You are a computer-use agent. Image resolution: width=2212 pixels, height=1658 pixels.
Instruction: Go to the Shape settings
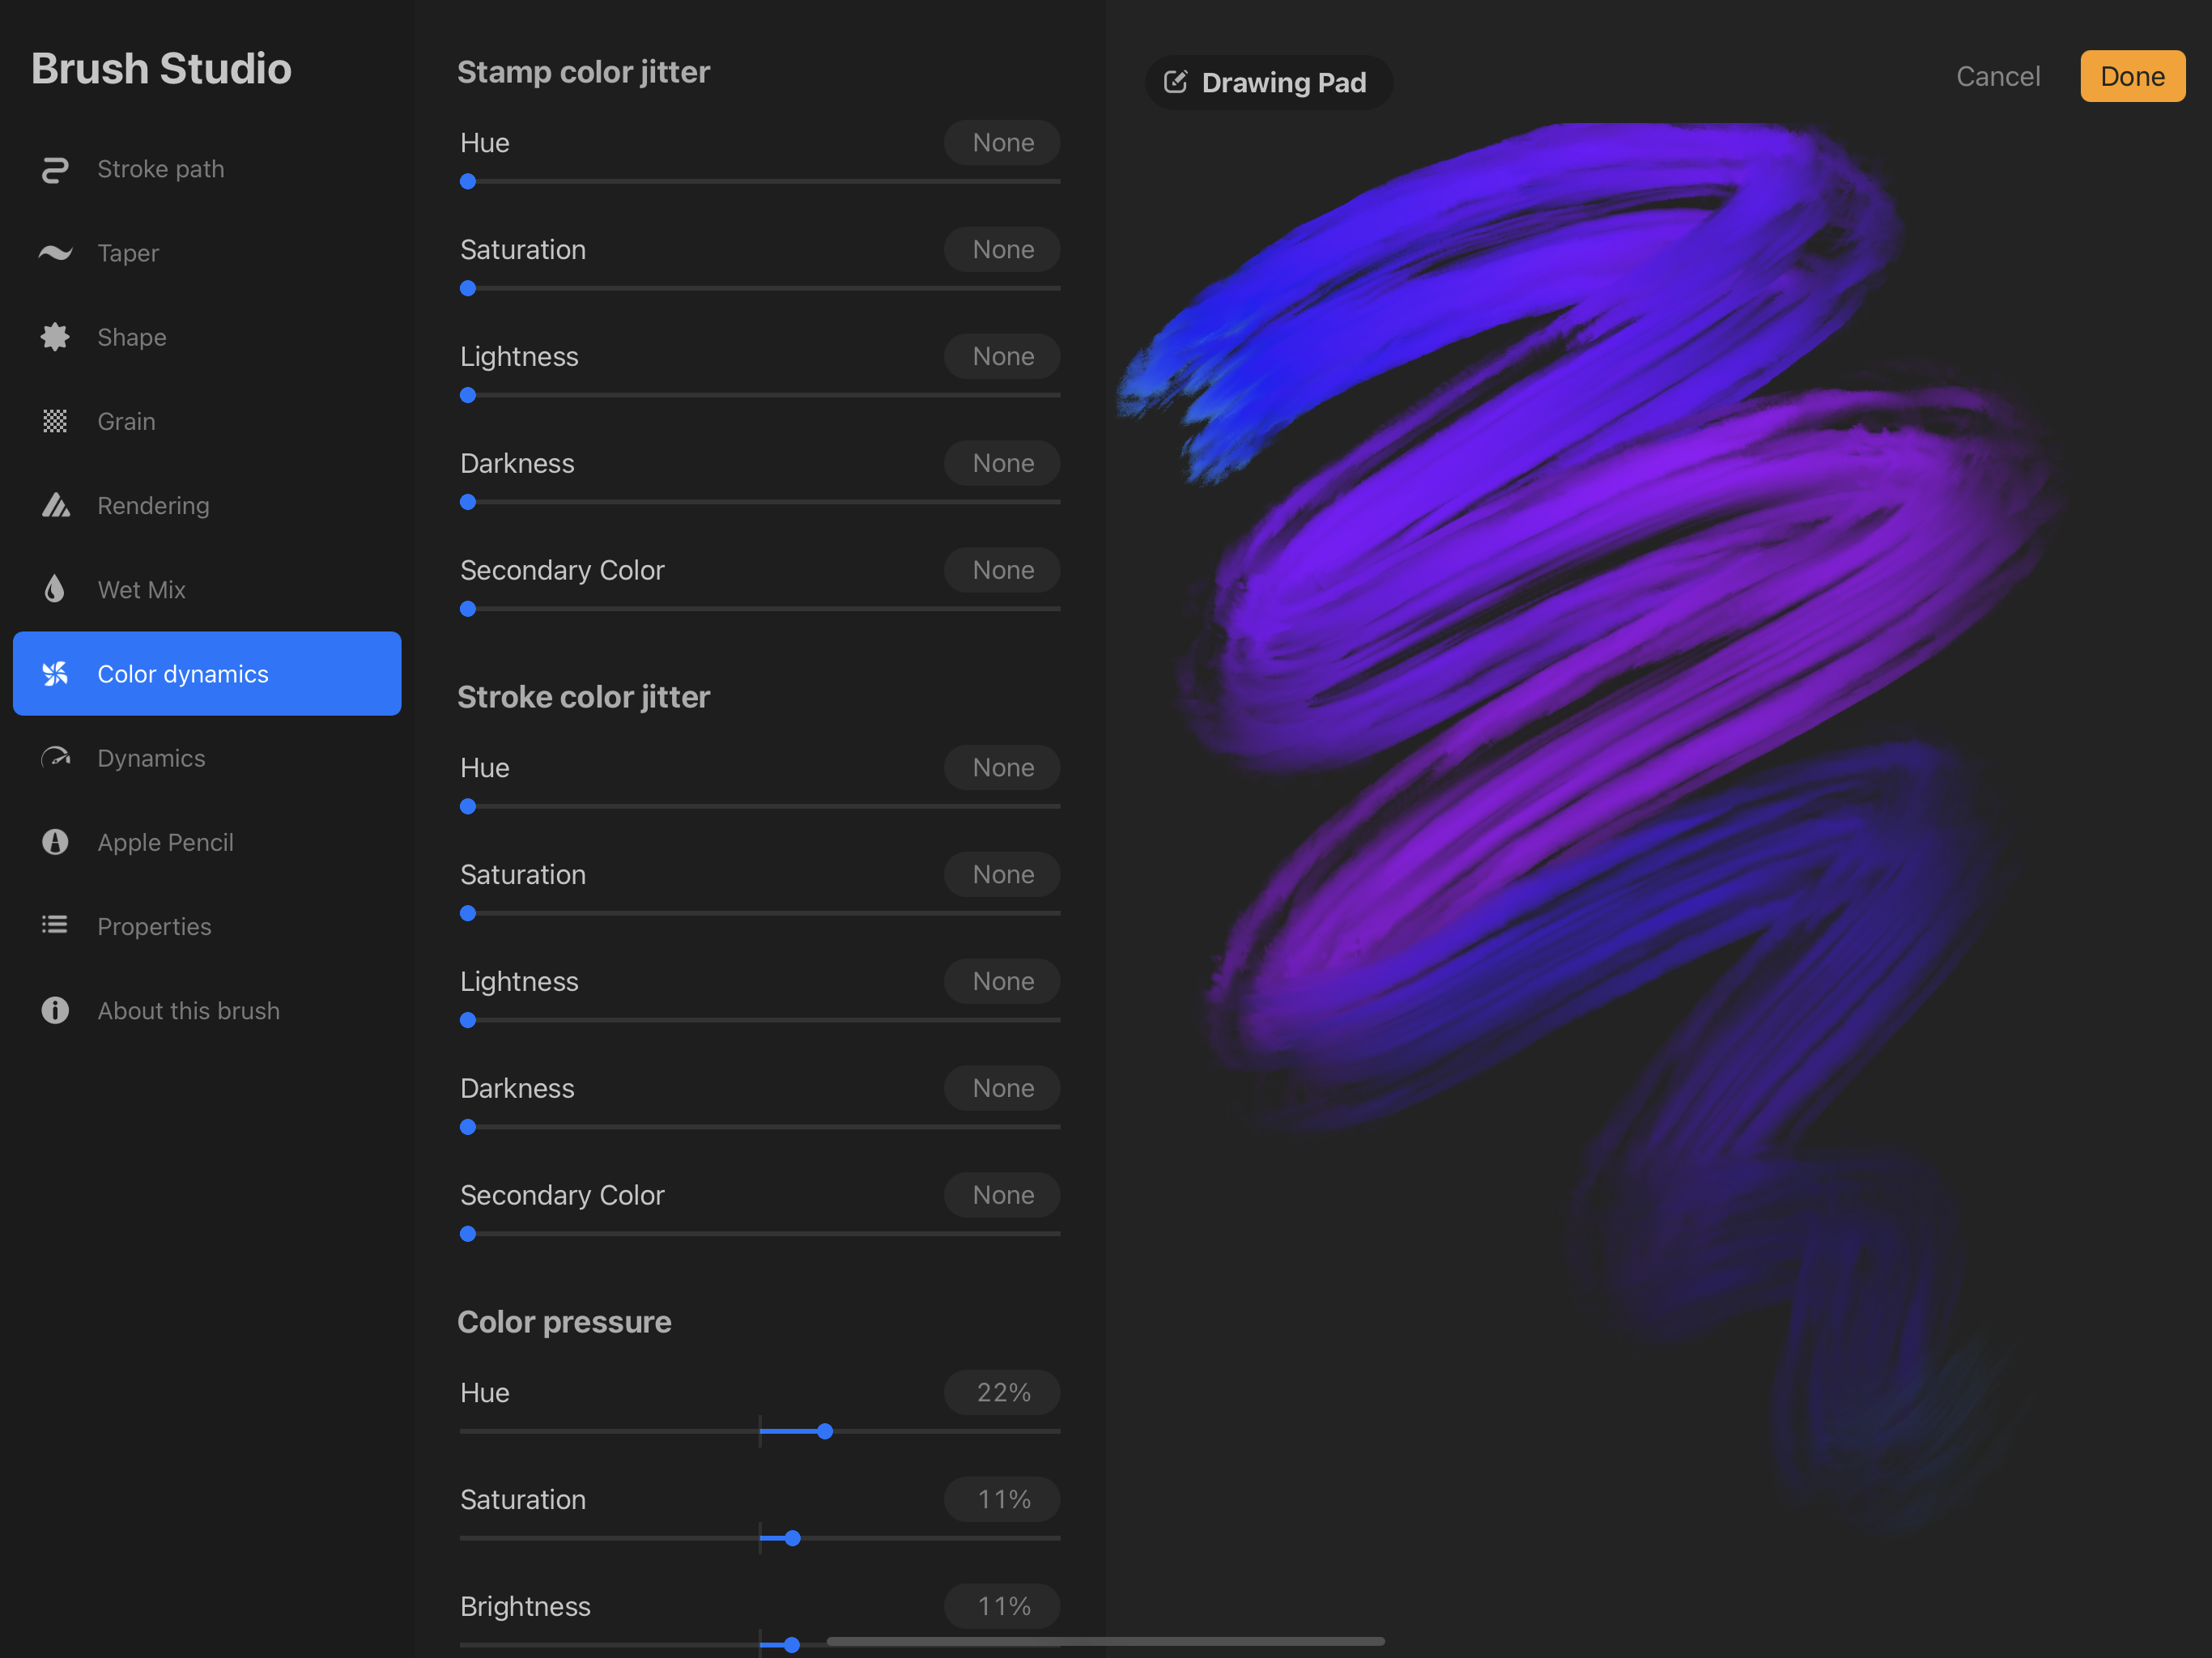pyautogui.click(x=207, y=337)
